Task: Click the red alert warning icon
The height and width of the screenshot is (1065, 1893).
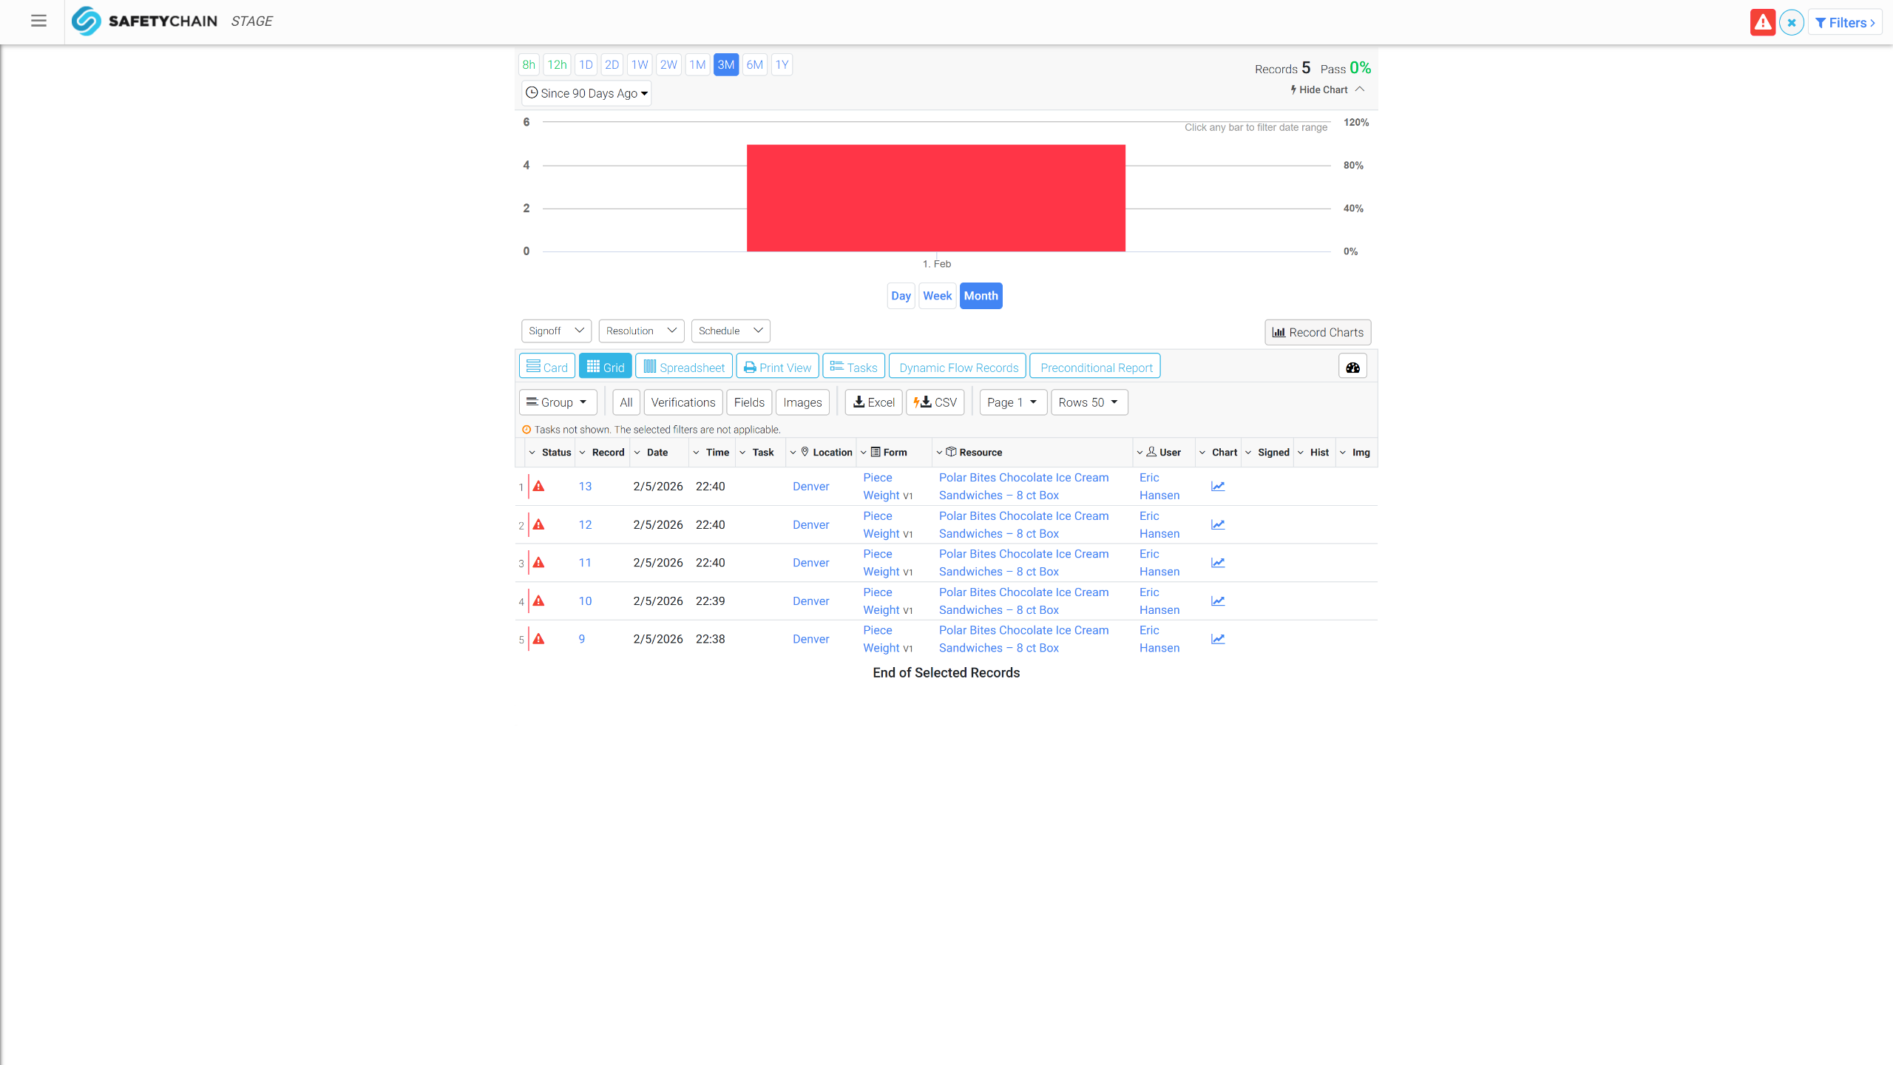Action: [1762, 22]
